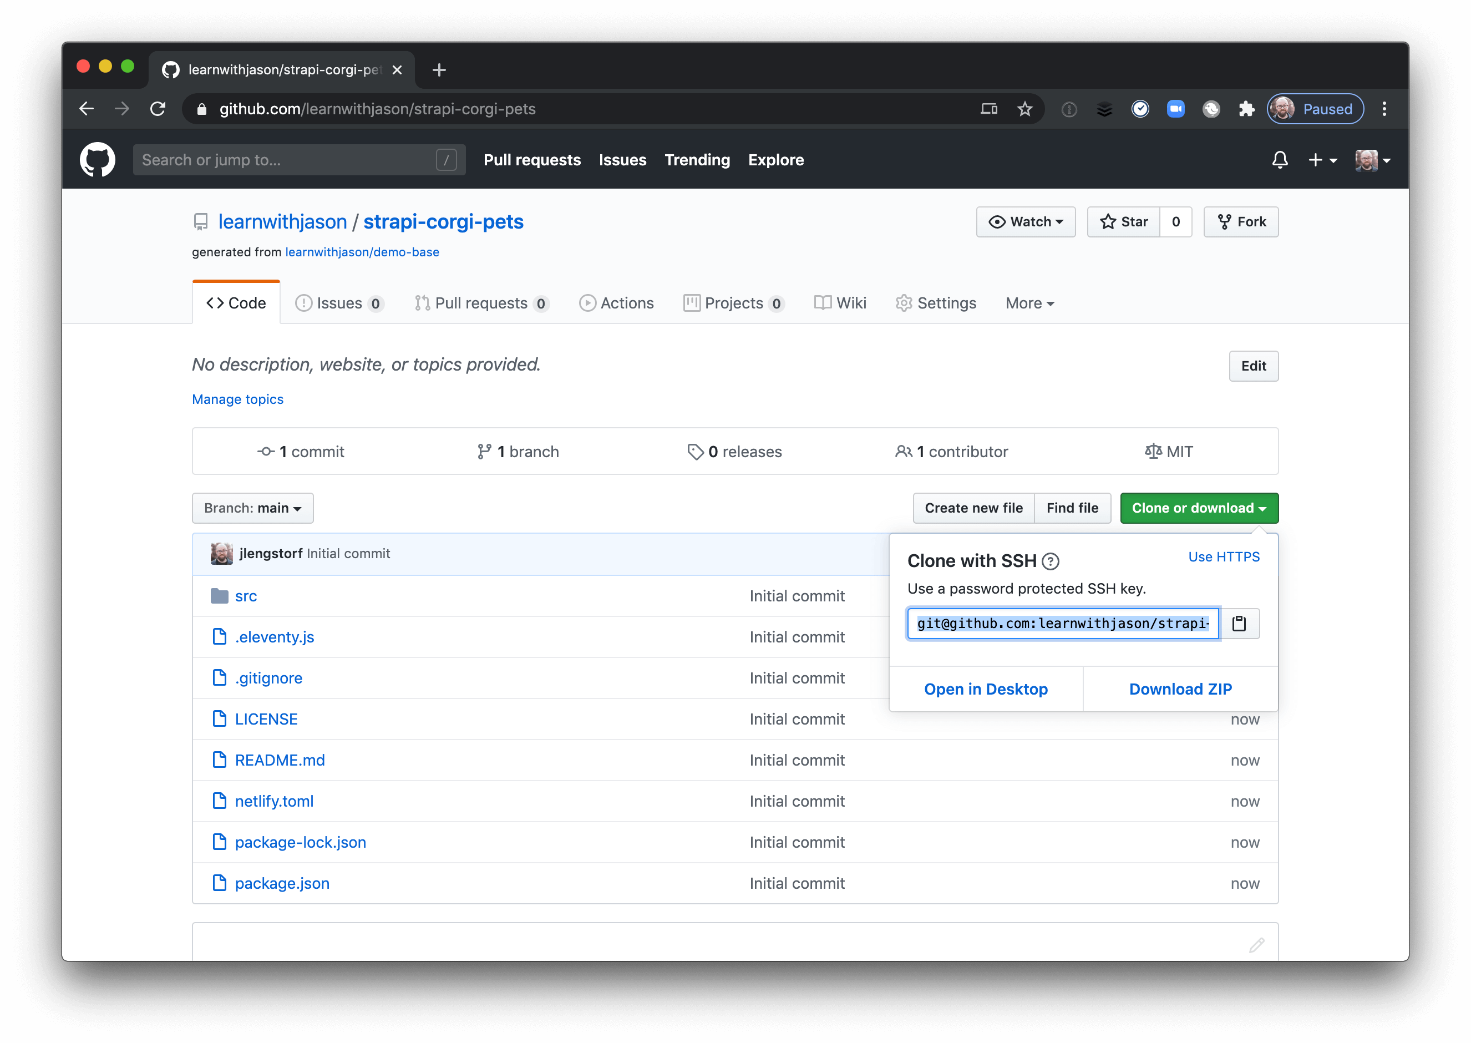Open the Actions tab with the play icon
The width and height of the screenshot is (1471, 1043).
(616, 302)
